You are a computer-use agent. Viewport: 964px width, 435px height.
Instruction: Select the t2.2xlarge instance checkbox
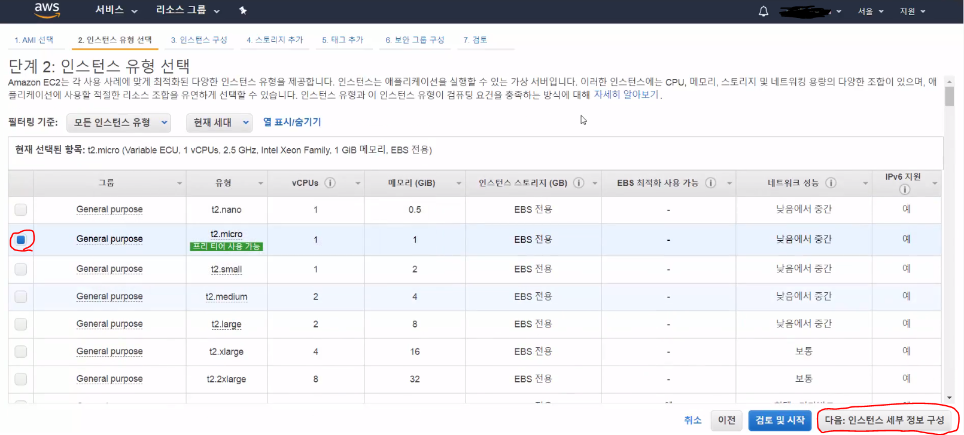pyautogui.click(x=21, y=379)
